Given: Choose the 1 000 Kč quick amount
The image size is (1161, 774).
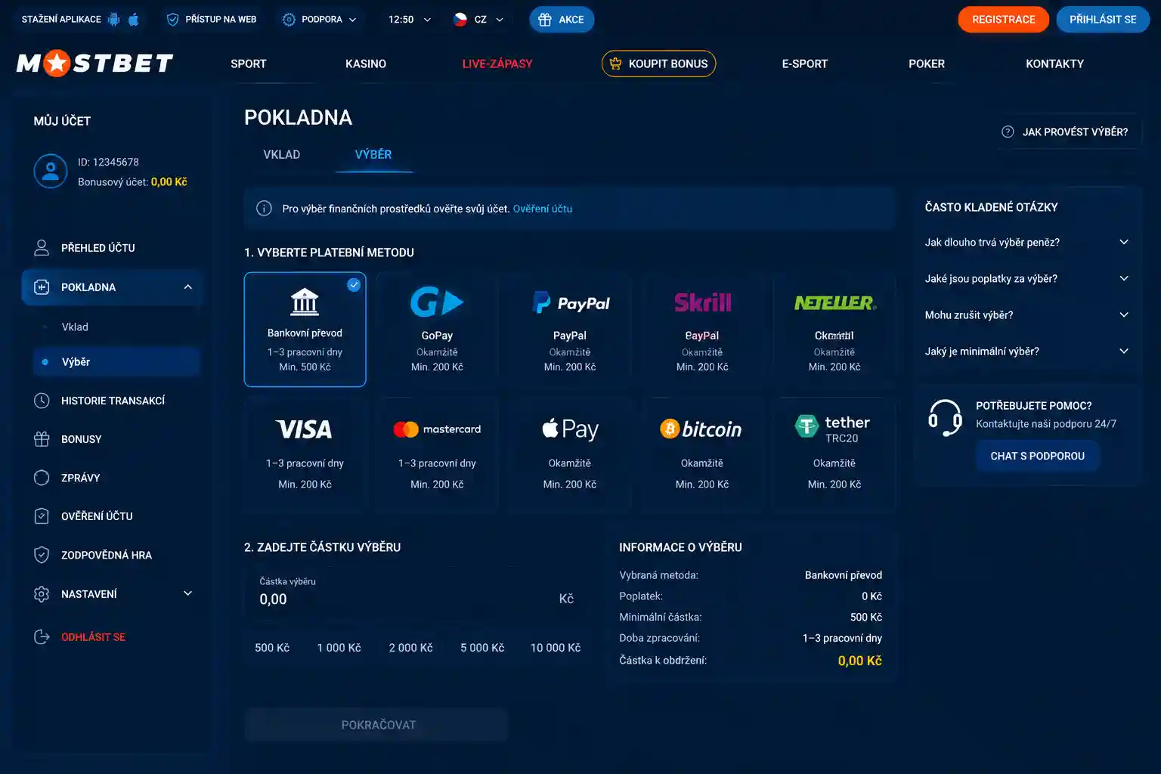Looking at the screenshot, I should pyautogui.click(x=339, y=648).
